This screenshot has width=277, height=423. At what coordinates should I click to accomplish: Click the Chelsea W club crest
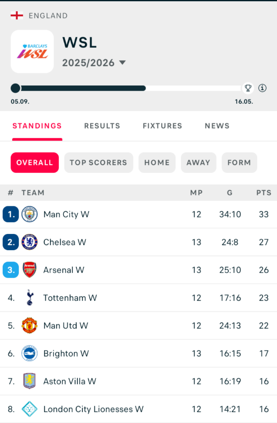30,242
